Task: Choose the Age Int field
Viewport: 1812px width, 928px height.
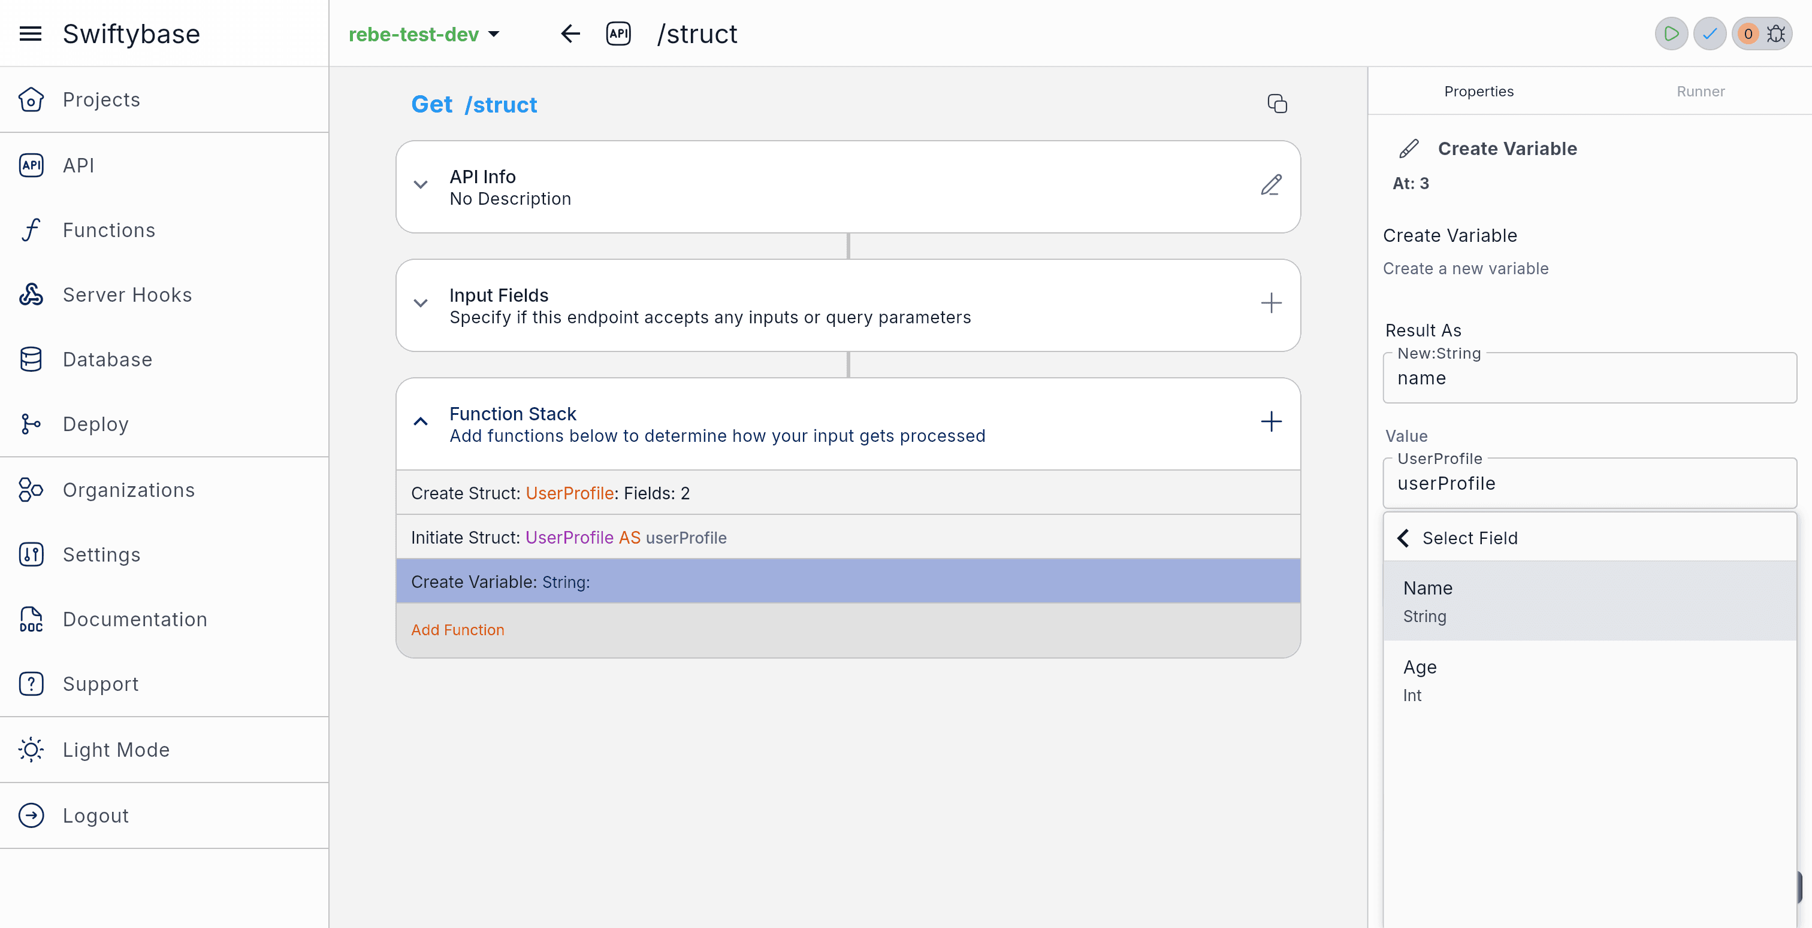Action: tap(1589, 680)
